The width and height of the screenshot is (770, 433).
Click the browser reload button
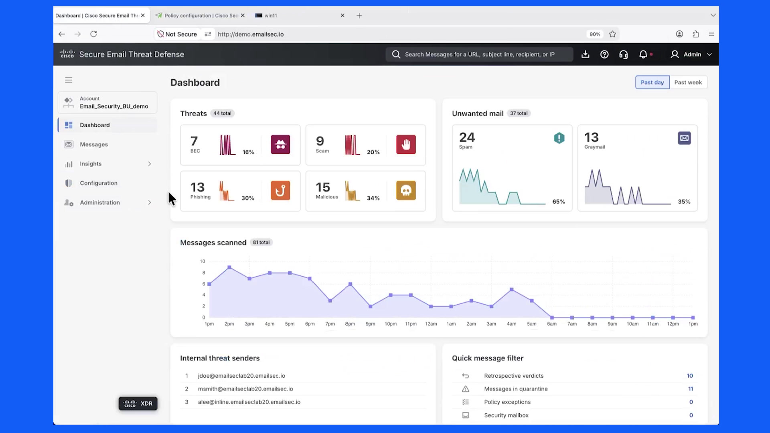click(93, 34)
